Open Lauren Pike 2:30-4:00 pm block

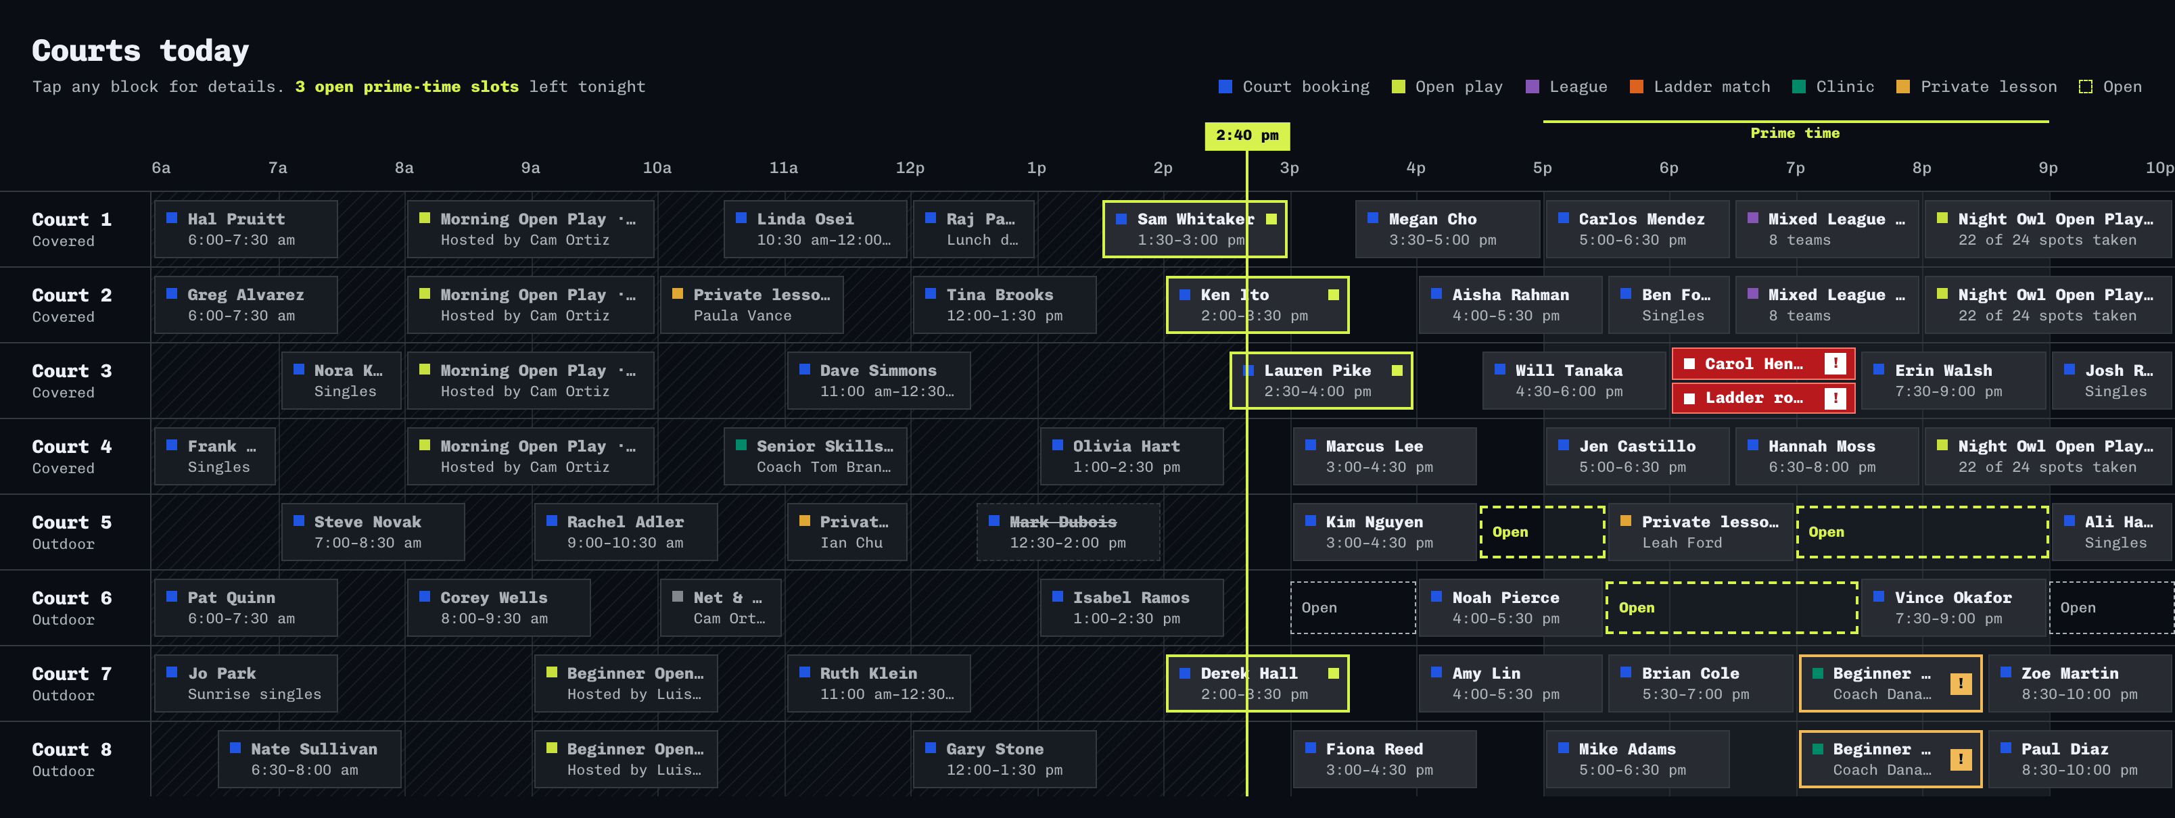pyautogui.click(x=1322, y=381)
